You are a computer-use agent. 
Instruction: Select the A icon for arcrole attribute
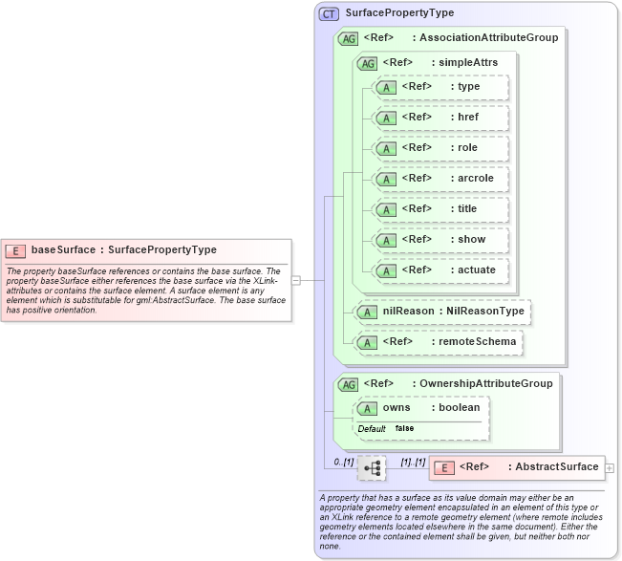[x=386, y=179]
